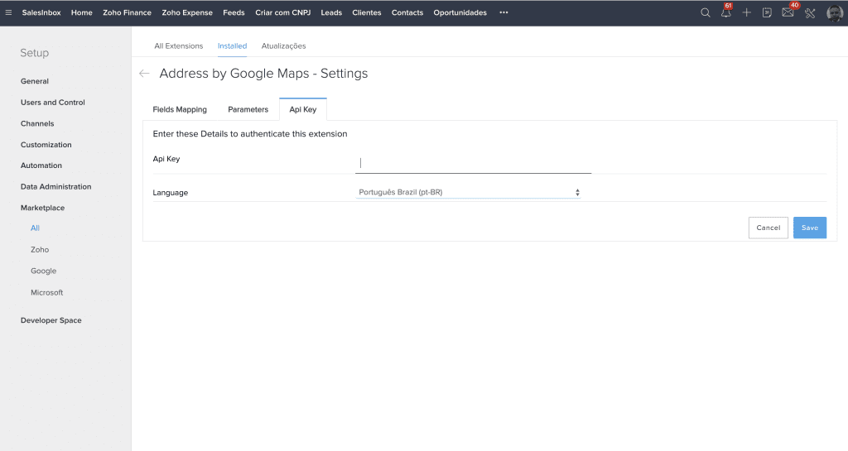
Task: Open the setup tools wrench icon
Action: coord(810,12)
